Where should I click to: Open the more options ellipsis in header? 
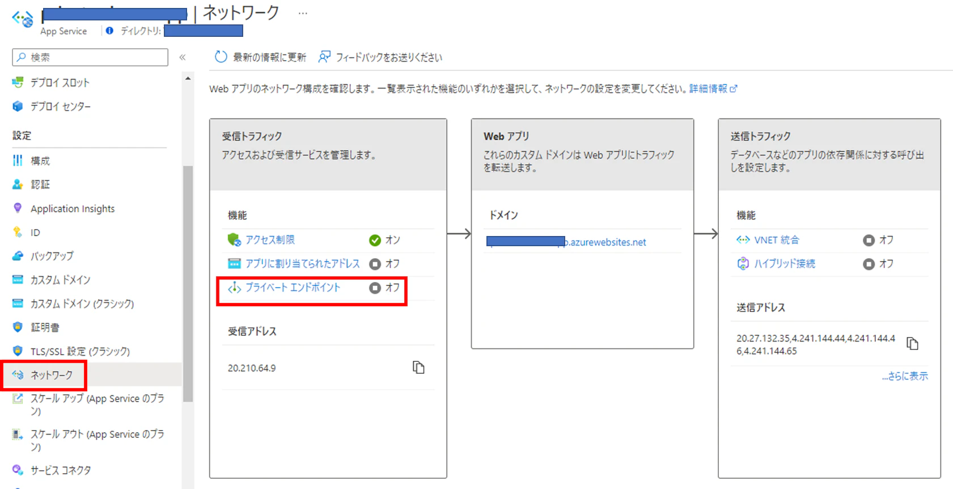pyautogui.click(x=303, y=13)
